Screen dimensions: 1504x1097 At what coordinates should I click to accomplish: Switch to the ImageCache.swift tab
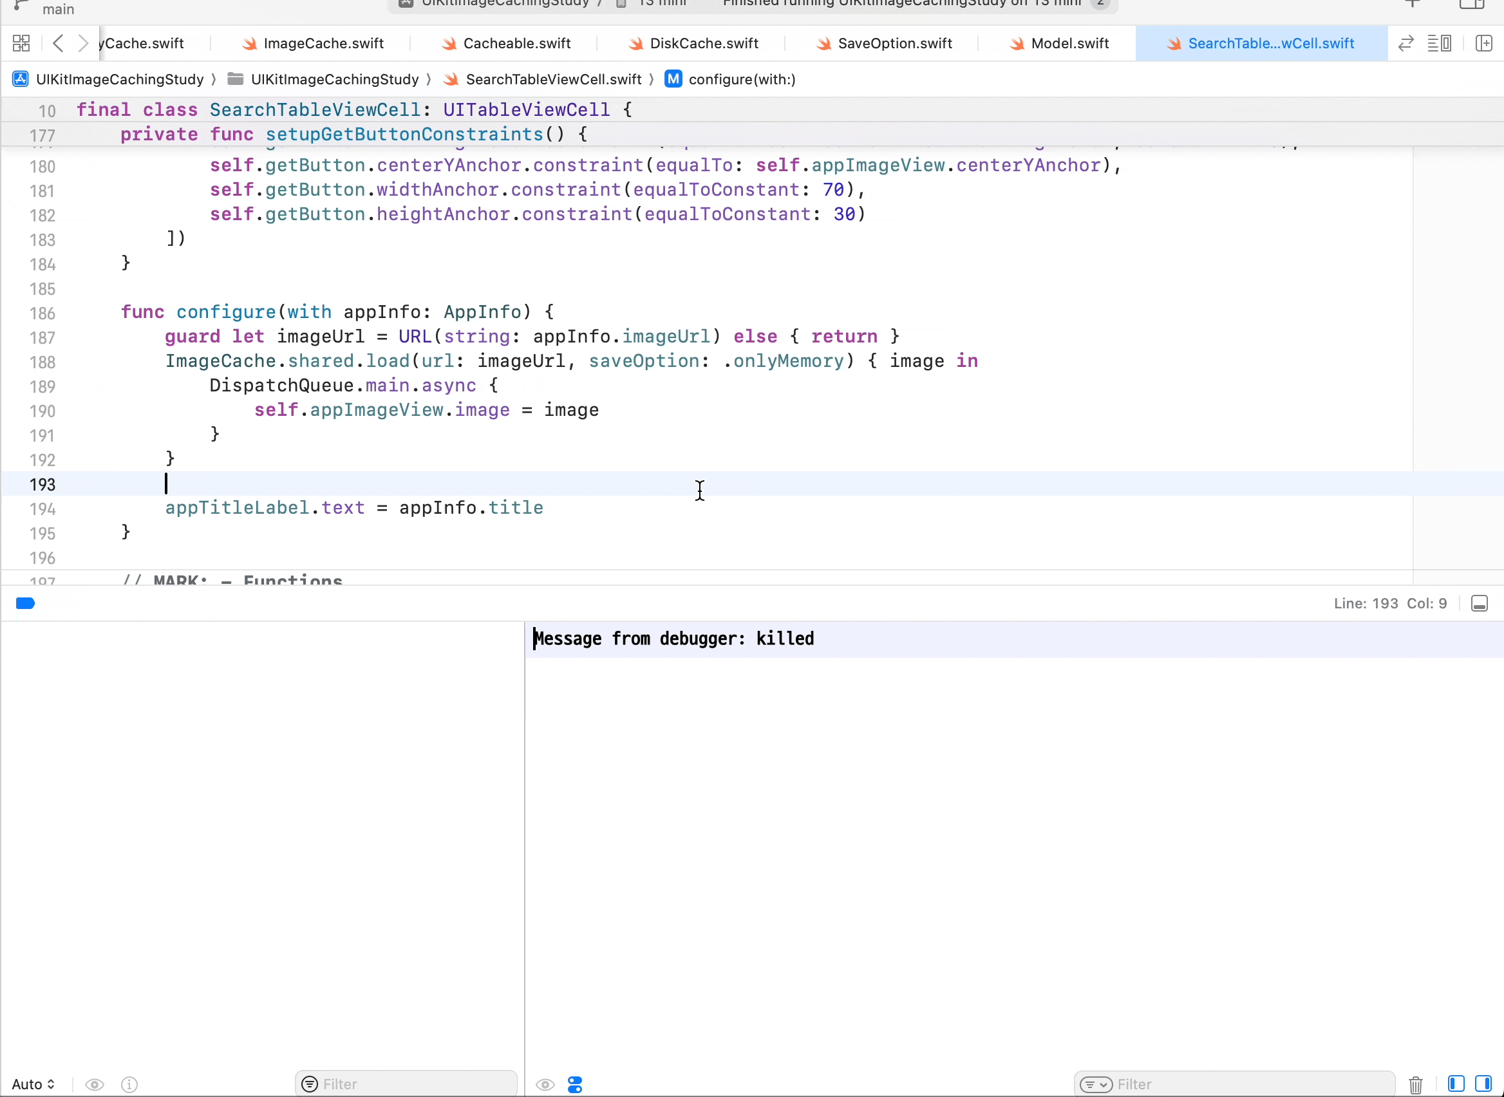coord(323,44)
